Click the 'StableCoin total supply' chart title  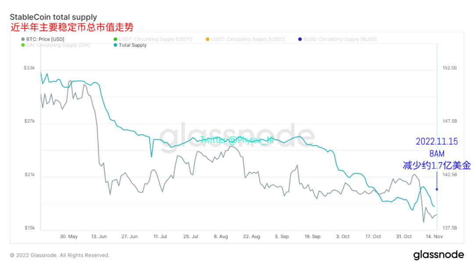[x=53, y=18]
